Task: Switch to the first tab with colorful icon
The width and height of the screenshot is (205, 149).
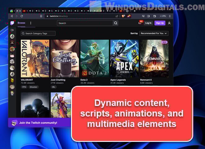Action: [x=11, y=11]
